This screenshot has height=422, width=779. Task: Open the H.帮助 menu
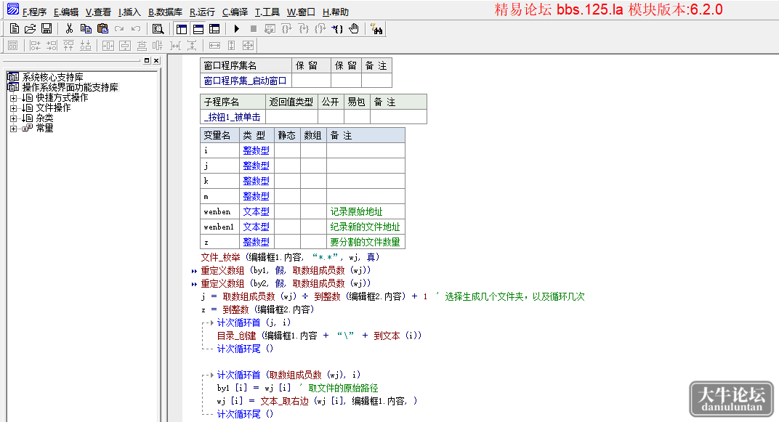coord(336,12)
